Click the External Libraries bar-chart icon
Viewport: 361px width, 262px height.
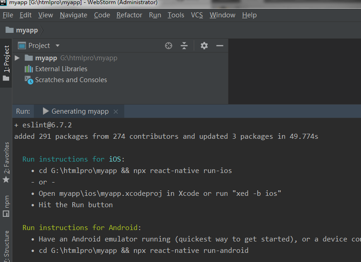(x=29, y=69)
